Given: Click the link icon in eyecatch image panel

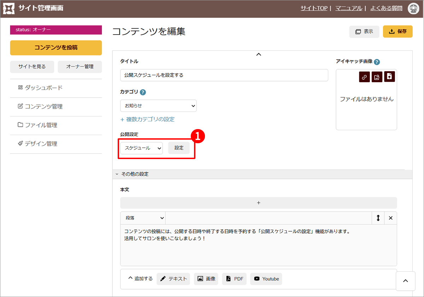Looking at the screenshot, I should pos(364,77).
